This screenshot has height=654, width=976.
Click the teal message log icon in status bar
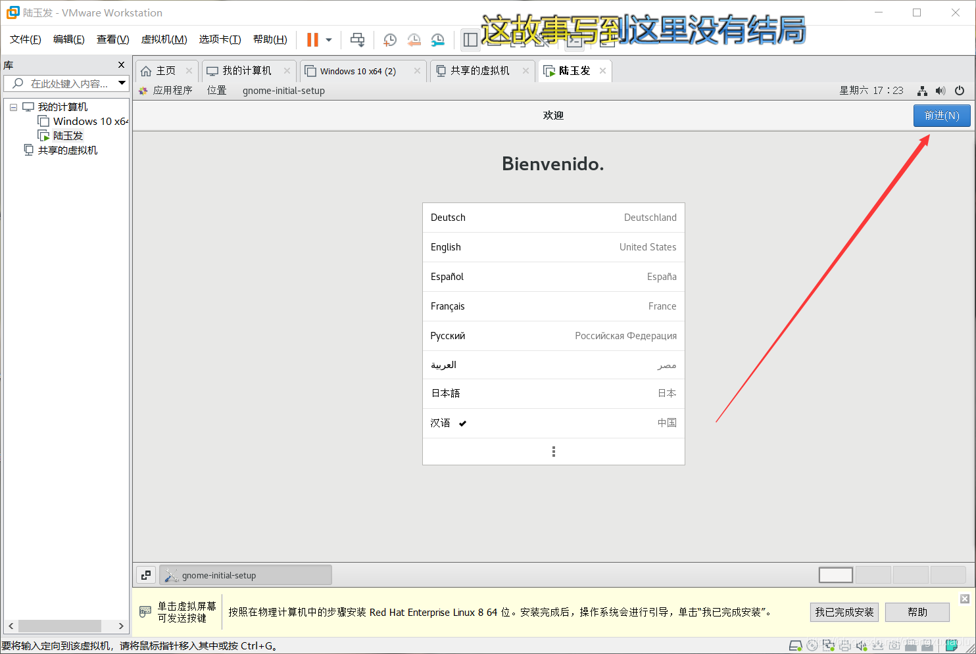951,645
